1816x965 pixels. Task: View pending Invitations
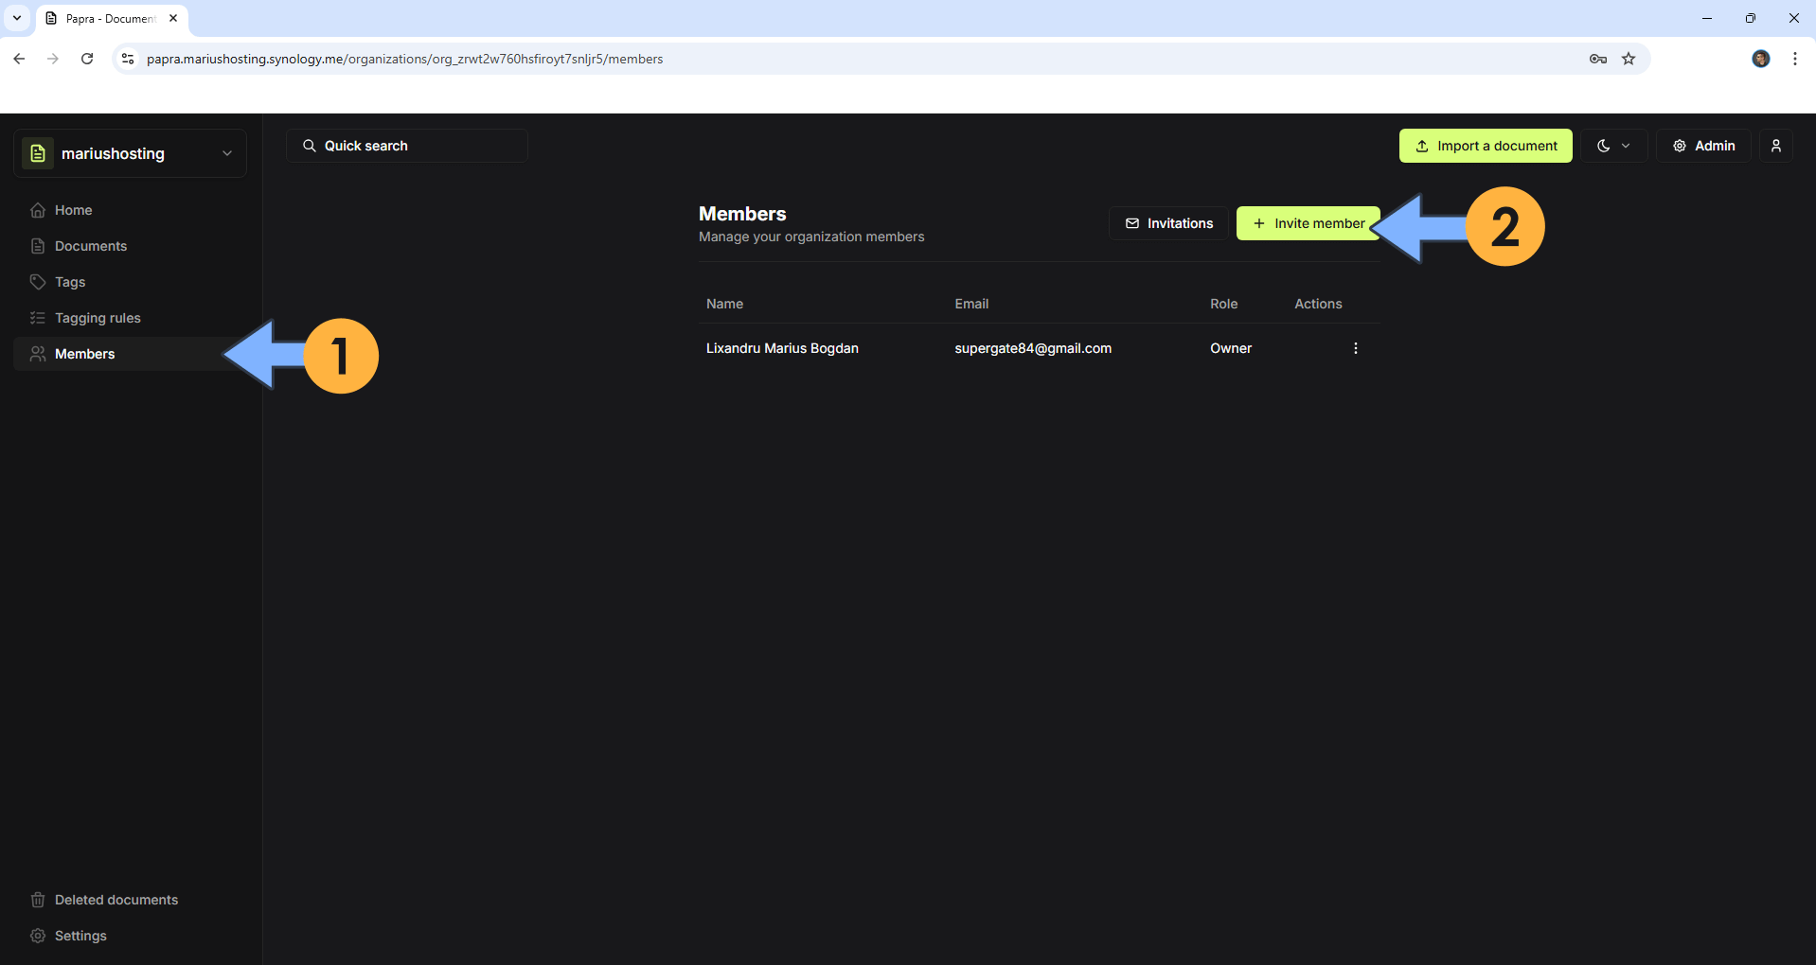click(1168, 223)
